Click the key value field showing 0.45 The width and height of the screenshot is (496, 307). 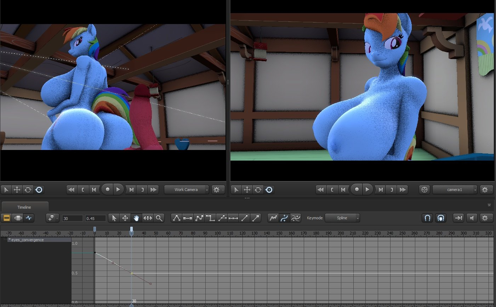tap(96, 219)
